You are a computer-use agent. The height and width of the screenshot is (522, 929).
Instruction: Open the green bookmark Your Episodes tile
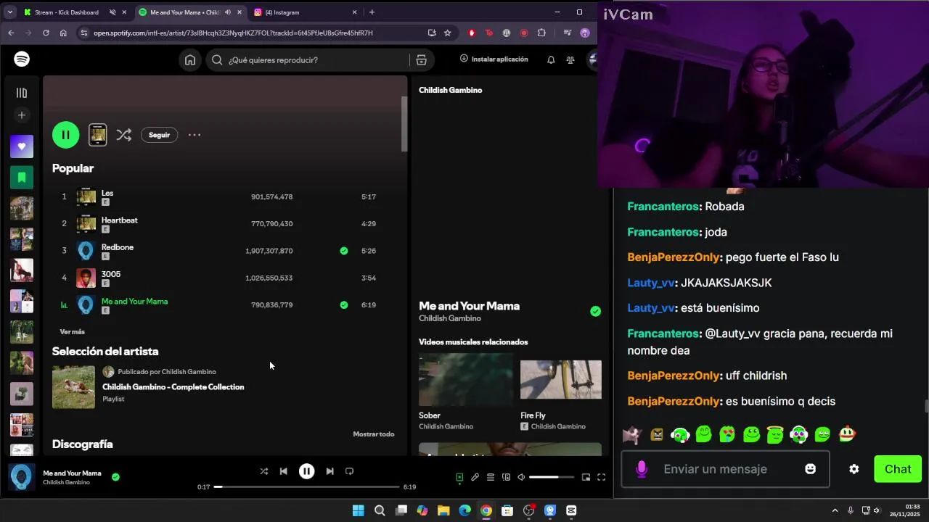click(22, 177)
